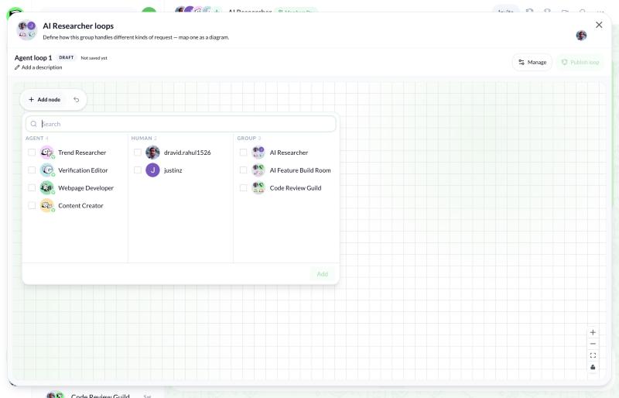Check the Trend Researcher agent box
The image size is (619, 398).
click(32, 153)
